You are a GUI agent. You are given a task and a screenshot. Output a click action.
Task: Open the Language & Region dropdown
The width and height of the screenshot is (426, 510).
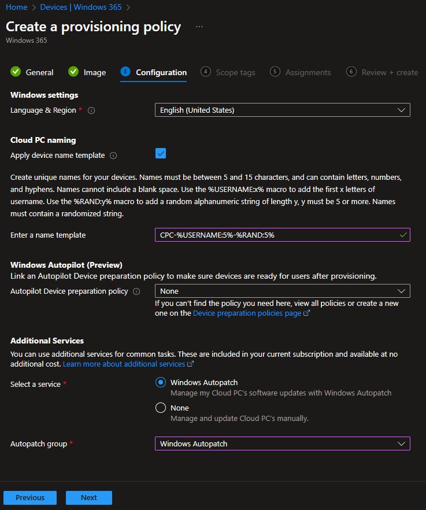(x=282, y=110)
